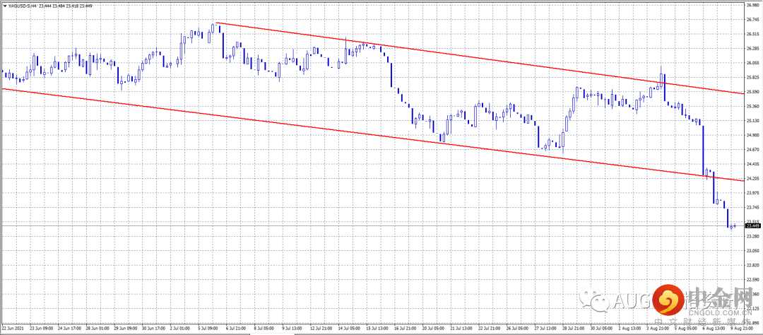Click the 22 Jul 21:00 time axis label

click(x=487, y=329)
